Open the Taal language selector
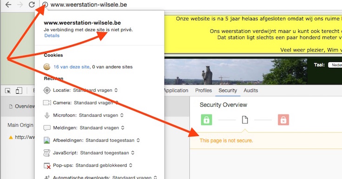The width and height of the screenshot is (342, 179). coord(335,65)
